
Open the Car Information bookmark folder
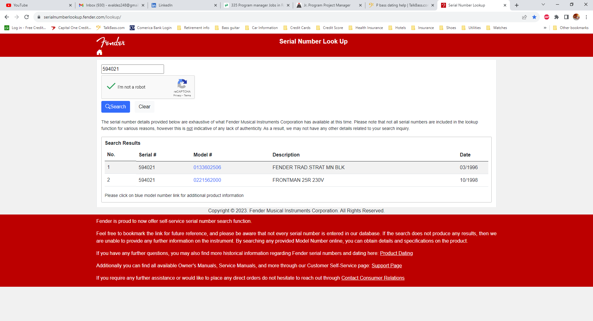click(261, 28)
